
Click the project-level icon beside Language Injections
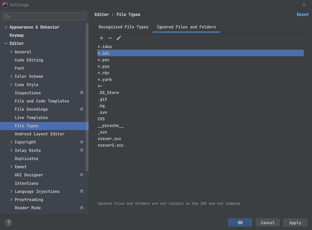click(82, 191)
